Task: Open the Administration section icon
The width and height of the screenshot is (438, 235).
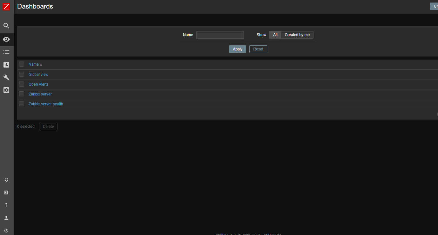Action: 6,90
